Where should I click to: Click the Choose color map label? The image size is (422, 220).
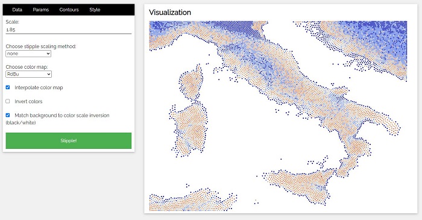click(x=27, y=67)
